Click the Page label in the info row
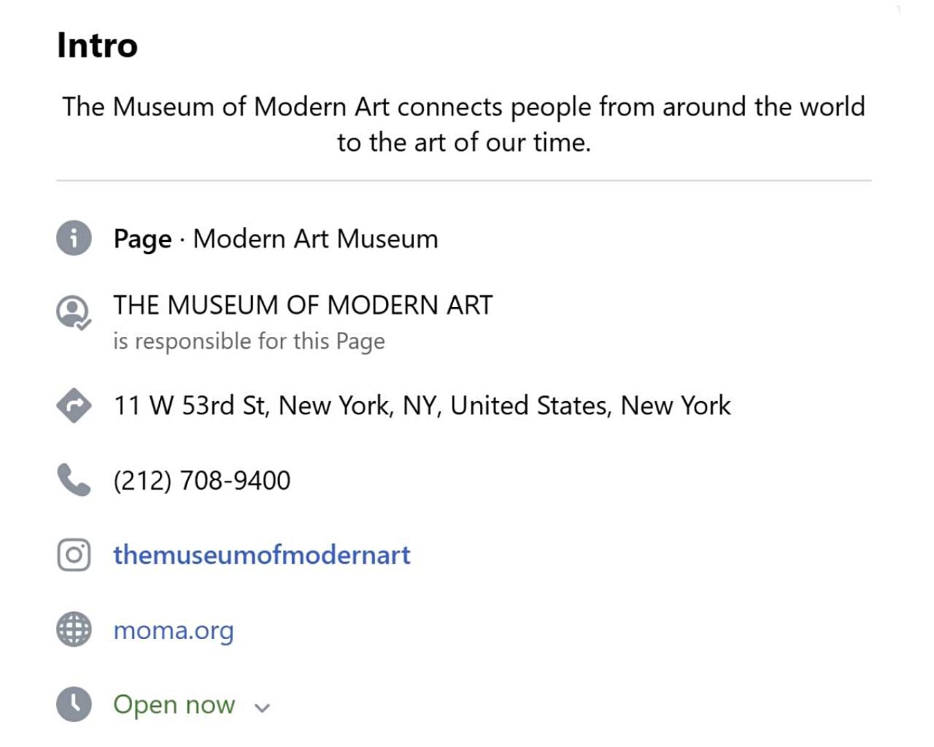934x747 pixels. [140, 238]
